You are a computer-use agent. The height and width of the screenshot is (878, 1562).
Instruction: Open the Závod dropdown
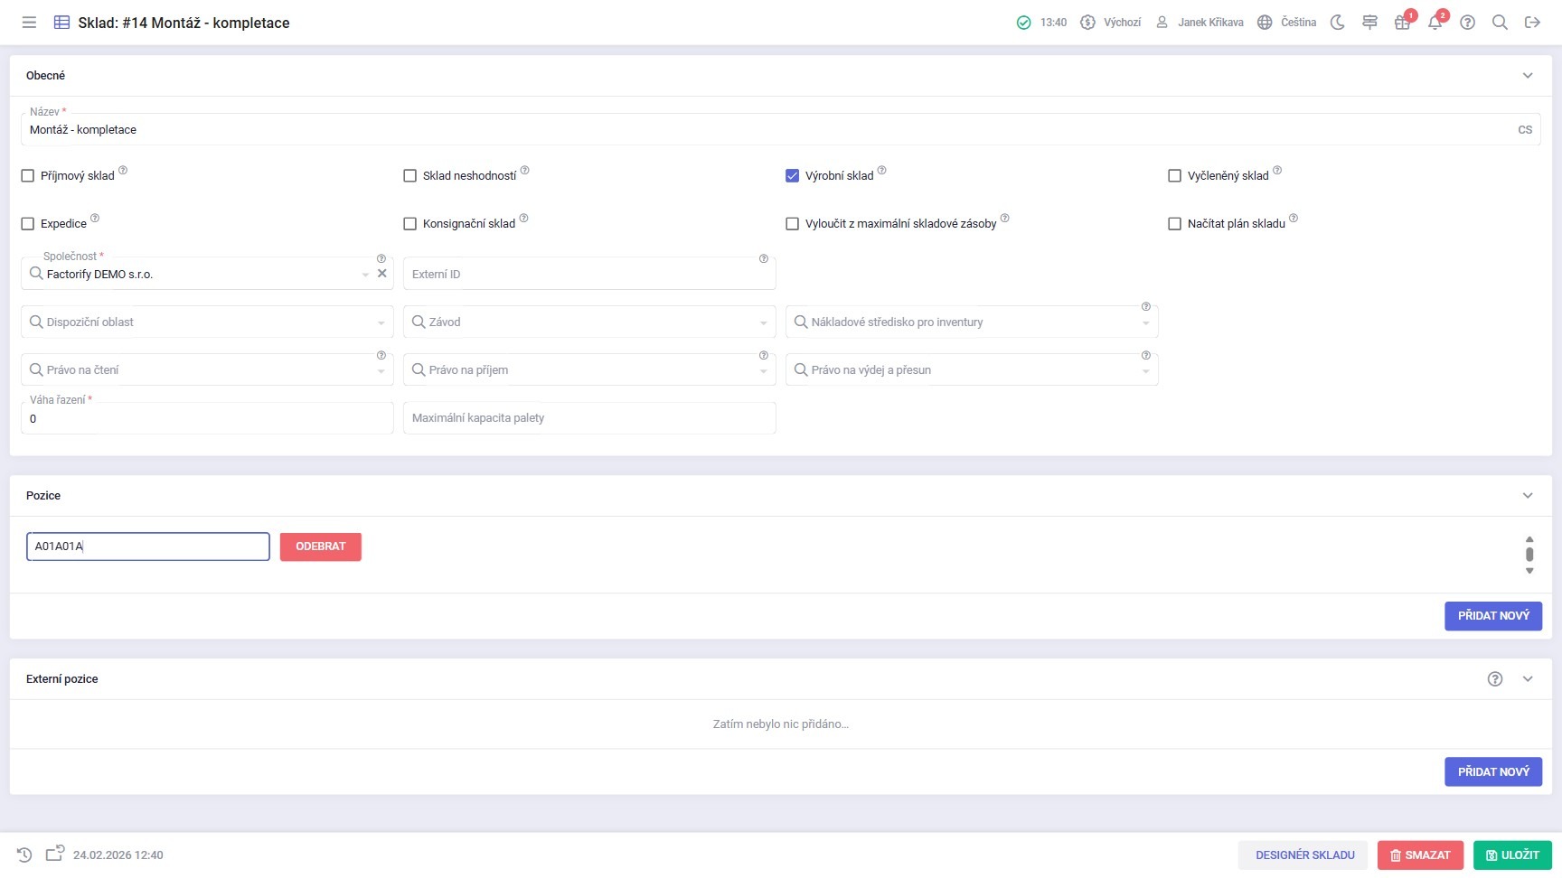(589, 322)
